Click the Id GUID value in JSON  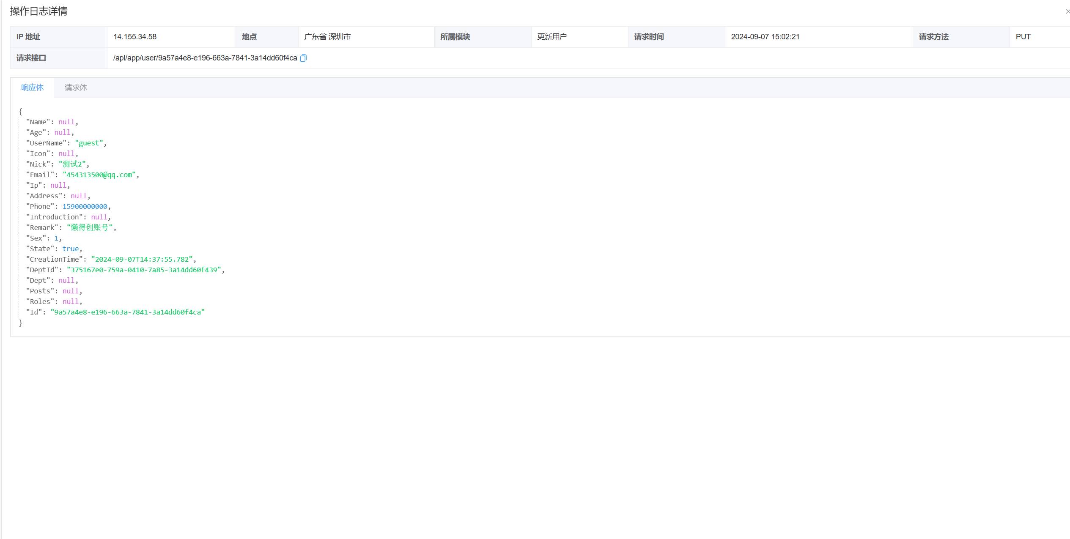click(x=127, y=312)
